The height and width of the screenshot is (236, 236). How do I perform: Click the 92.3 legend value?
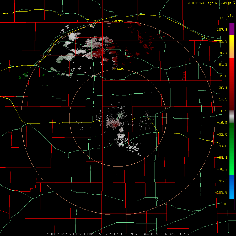223,41
